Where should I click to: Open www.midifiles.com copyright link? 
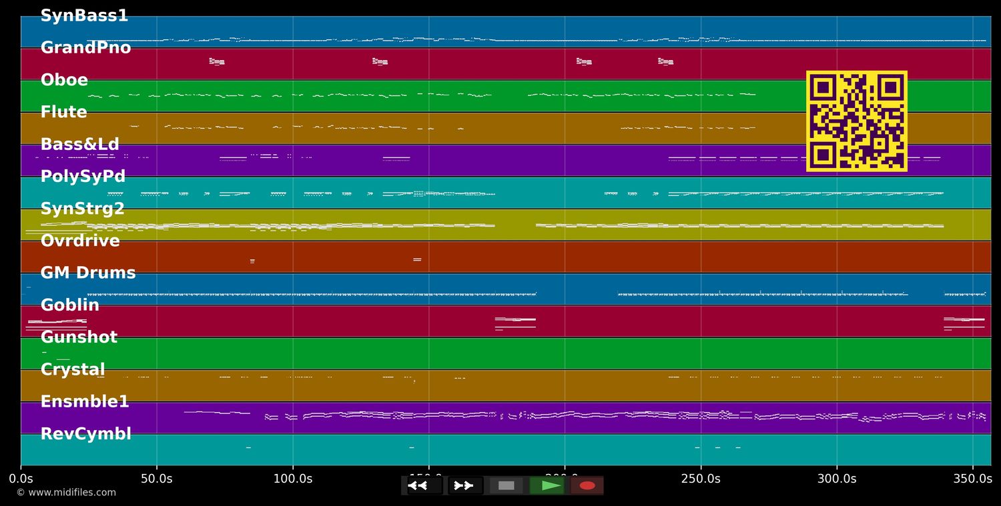tap(66, 493)
